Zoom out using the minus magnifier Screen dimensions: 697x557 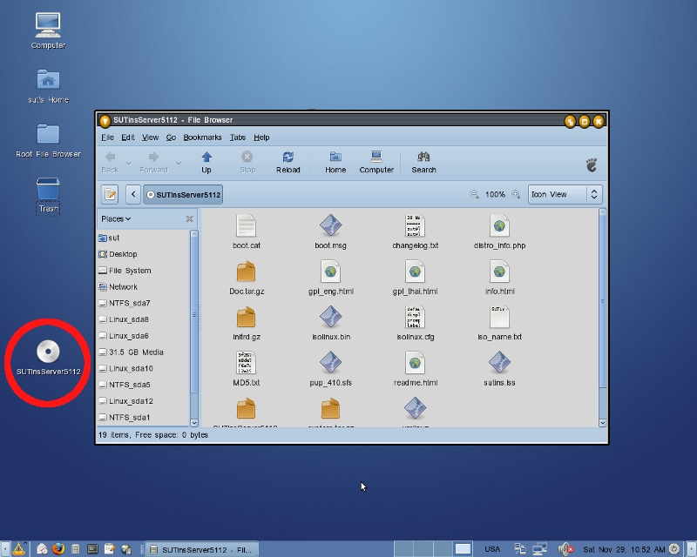[x=474, y=194]
